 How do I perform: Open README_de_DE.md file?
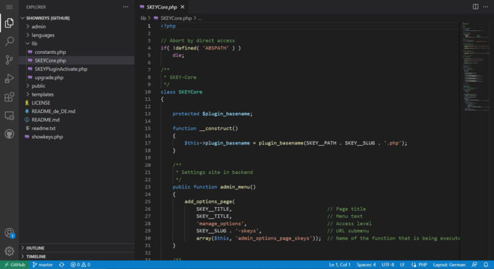pyautogui.click(x=77, y=111)
